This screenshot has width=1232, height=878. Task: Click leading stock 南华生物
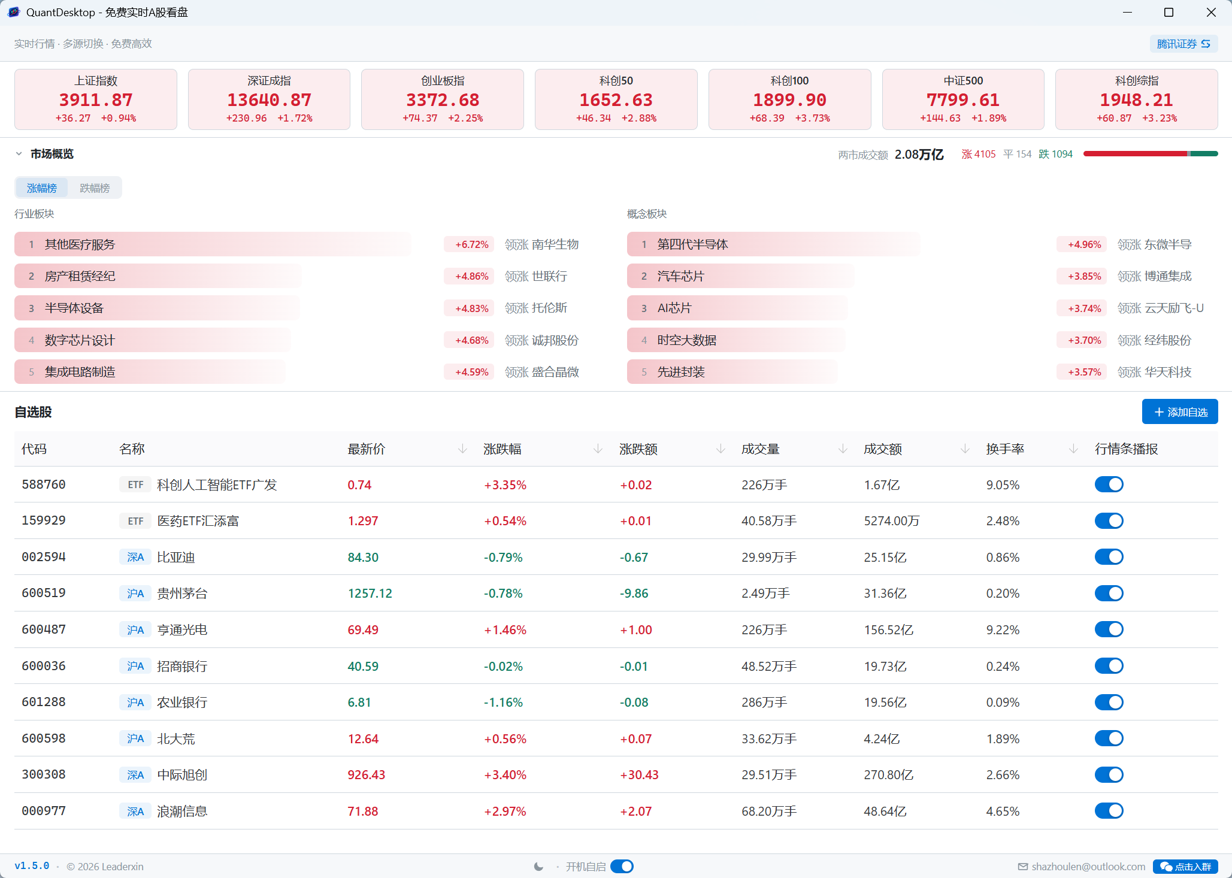tap(555, 244)
